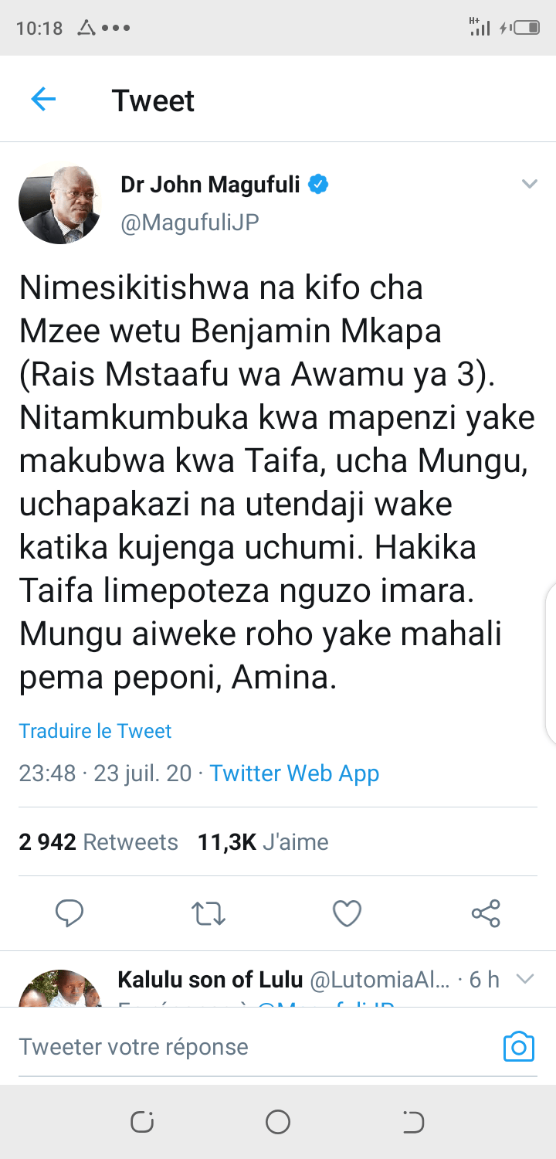The width and height of the screenshot is (556, 1159).
Task: Tap the back arrow icon
Action: click(x=43, y=100)
